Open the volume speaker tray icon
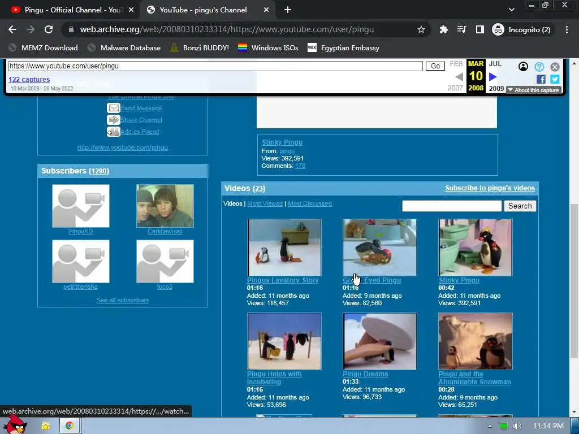The height and width of the screenshot is (434, 579). [517, 426]
